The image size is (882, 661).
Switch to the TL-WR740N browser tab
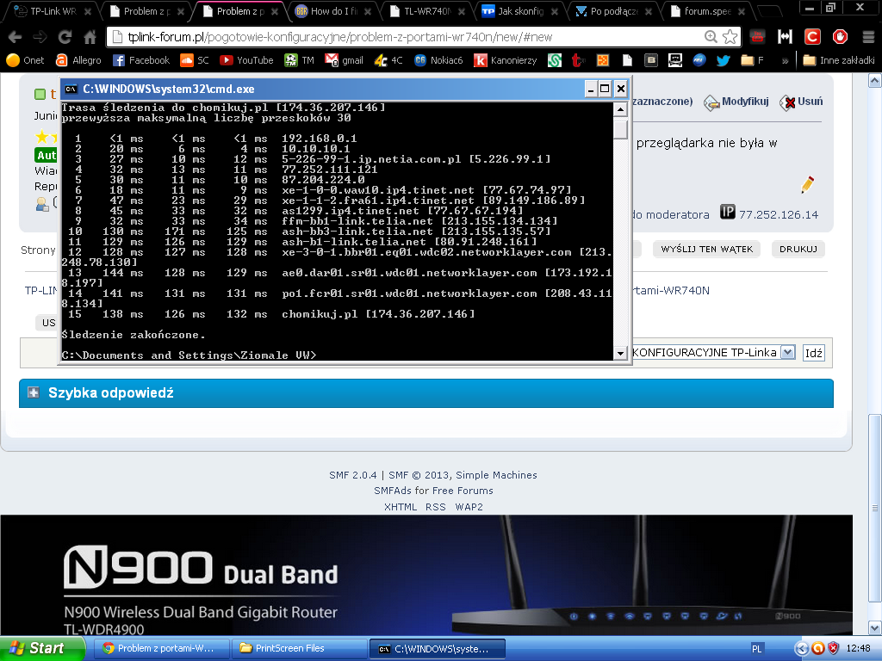(x=425, y=11)
